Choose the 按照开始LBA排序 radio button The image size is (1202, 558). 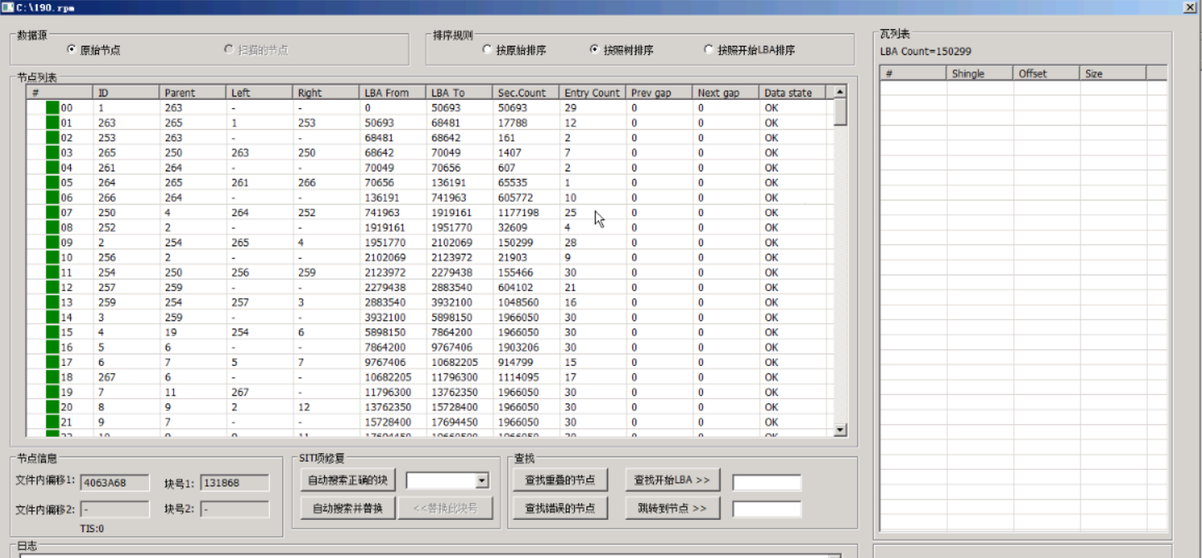pos(709,50)
